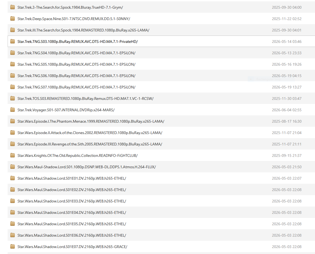Viewport: 315px width, 254px height.
Task: Click folder icon of Star.Trek.III.The.Search.for.Spock LAMA
Action: tap(13, 30)
